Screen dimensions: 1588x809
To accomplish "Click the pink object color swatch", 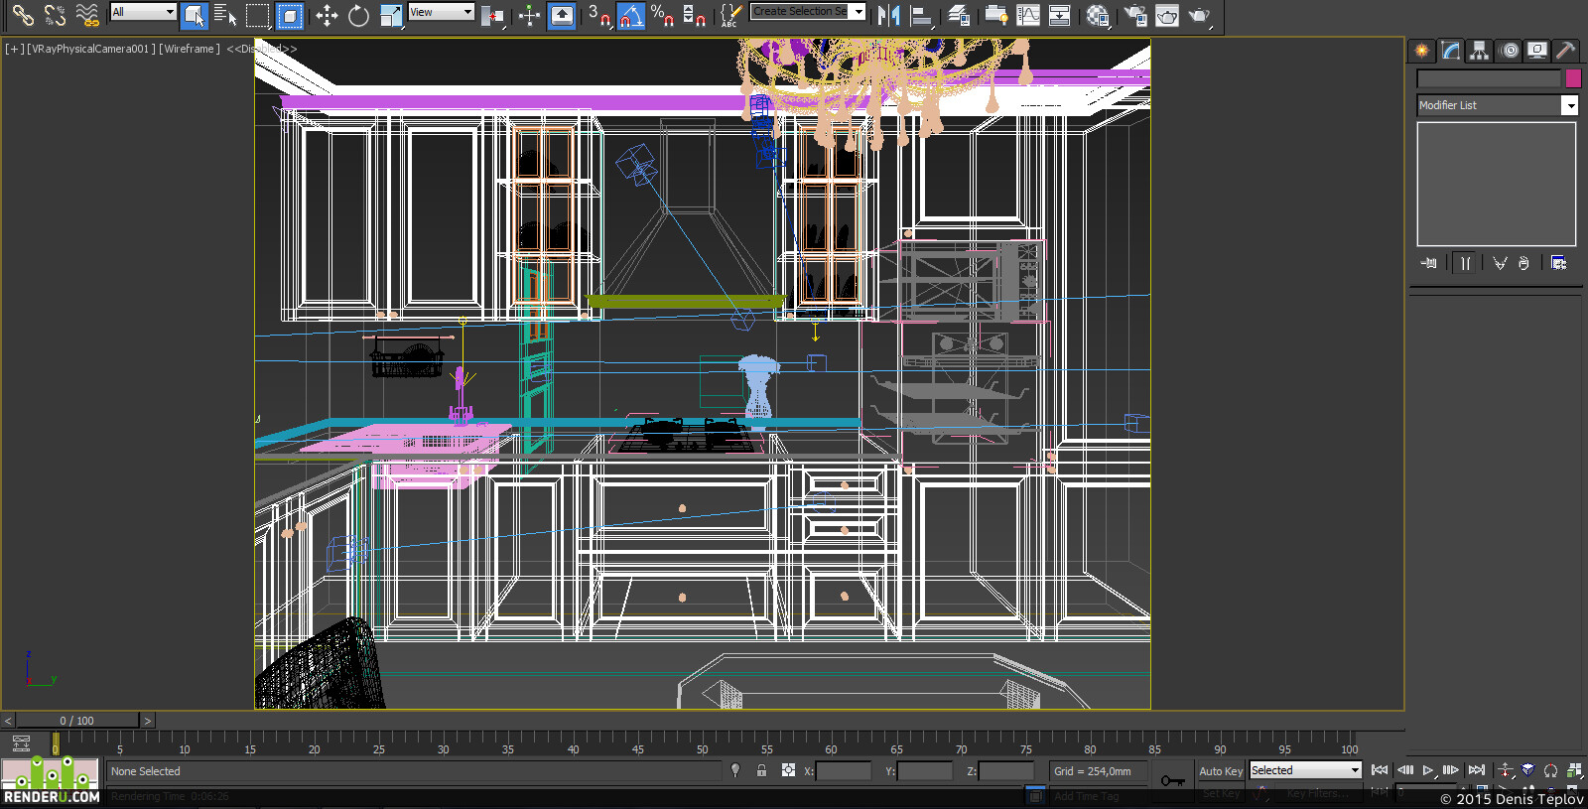I will pyautogui.click(x=1573, y=78).
